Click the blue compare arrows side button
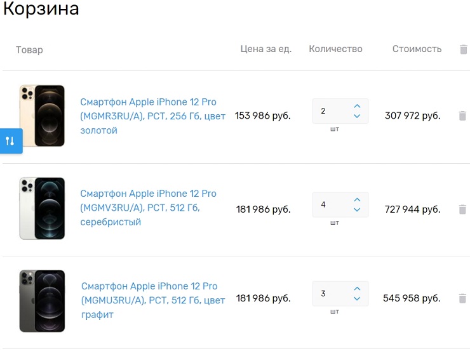This screenshot has height=351, width=470. (10, 141)
